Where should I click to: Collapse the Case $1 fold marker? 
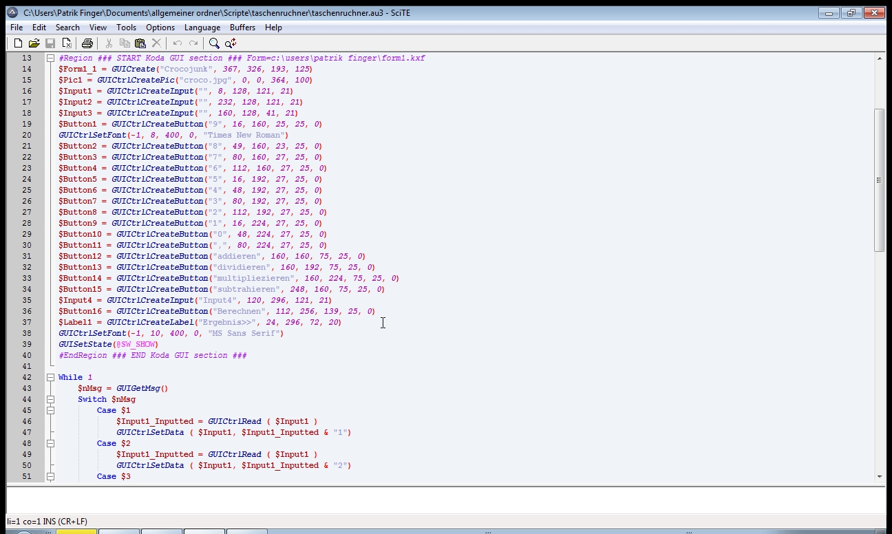tap(50, 411)
